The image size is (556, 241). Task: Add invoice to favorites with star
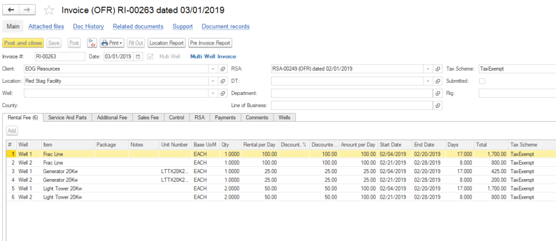tap(50, 10)
